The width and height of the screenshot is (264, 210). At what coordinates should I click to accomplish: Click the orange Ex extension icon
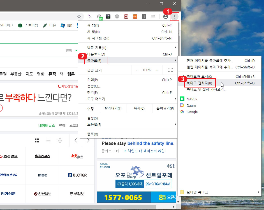tap(135, 16)
